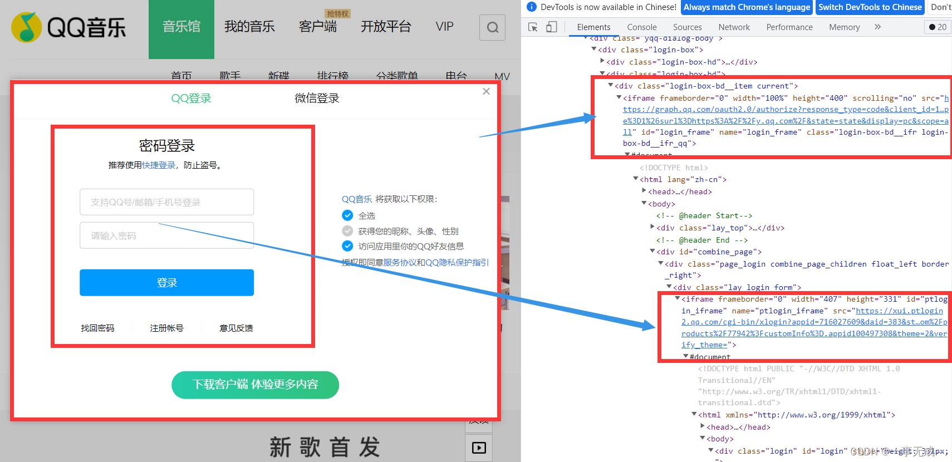Activate the DevTools inspect element picker
This screenshot has width=952, height=462.
(x=533, y=27)
